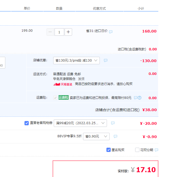This screenshot has width=178, height=177.
Task: Open the 省130元 store discount dropdown
Action: (x=76, y=61)
